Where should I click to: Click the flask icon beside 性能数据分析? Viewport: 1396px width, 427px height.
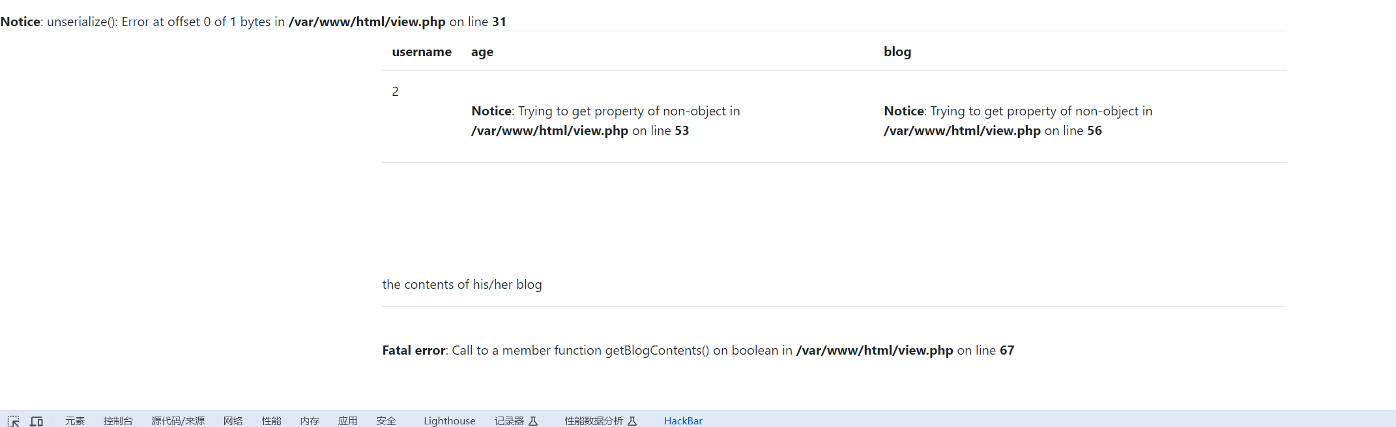[x=632, y=421]
